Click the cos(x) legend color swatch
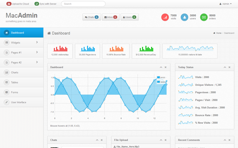The width and height of the screenshot is (238, 148). pyautogui.click(x=158, y=82)
